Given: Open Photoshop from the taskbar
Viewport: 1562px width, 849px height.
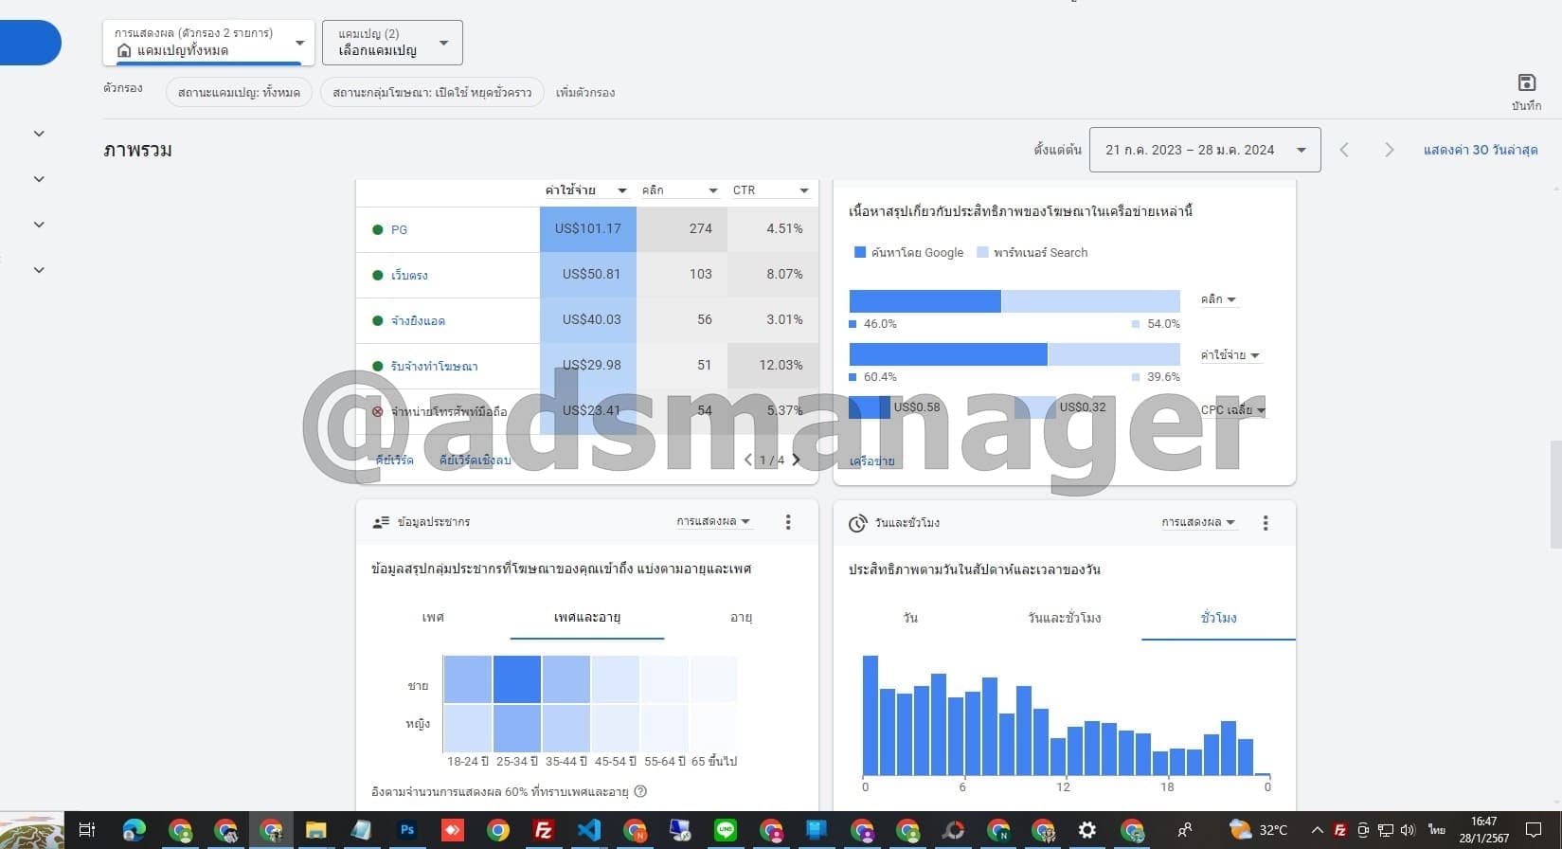Looking at the screenshot, I should pos(407,830).
